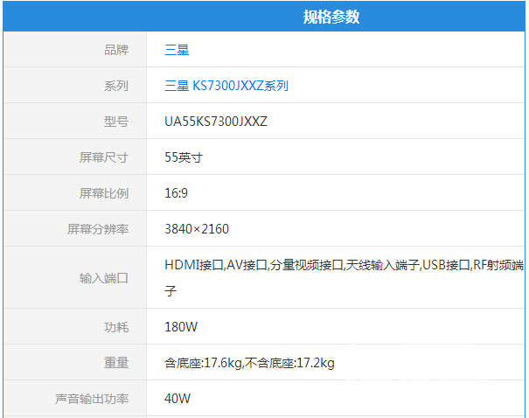Click the 40W audio output value
This screenshot has height=418, width=529.
tap(177, 399)
